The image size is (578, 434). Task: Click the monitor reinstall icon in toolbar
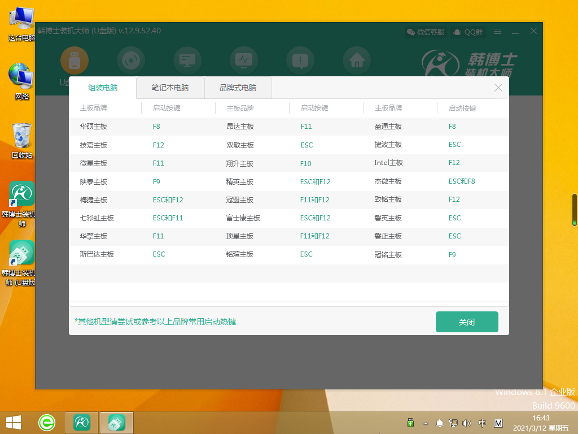coord(187,60)
